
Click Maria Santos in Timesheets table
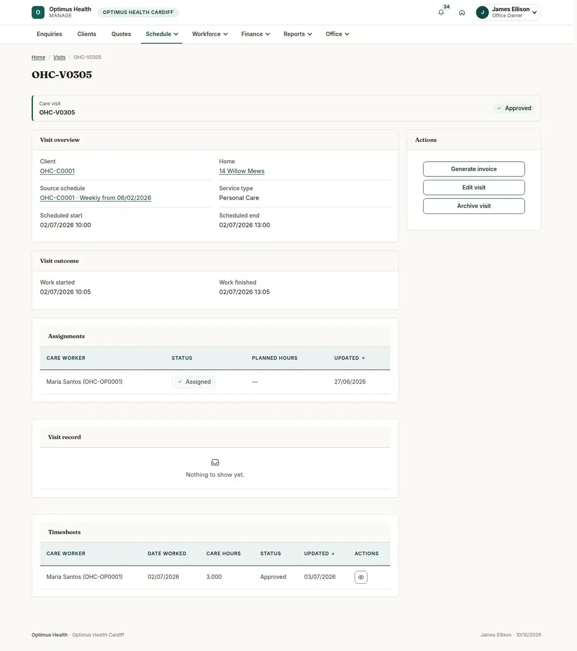click(x=85, y=577)
